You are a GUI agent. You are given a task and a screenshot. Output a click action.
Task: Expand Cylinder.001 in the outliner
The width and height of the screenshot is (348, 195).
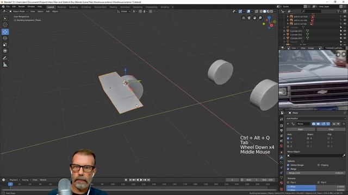pos(284,31)
